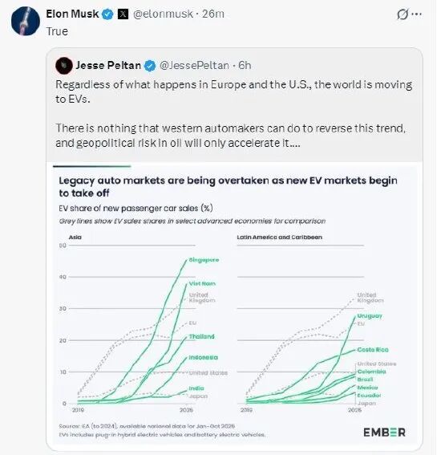
Task: Expand the truncated quoted post text ellipsis
Action: (x=295, y=144)
